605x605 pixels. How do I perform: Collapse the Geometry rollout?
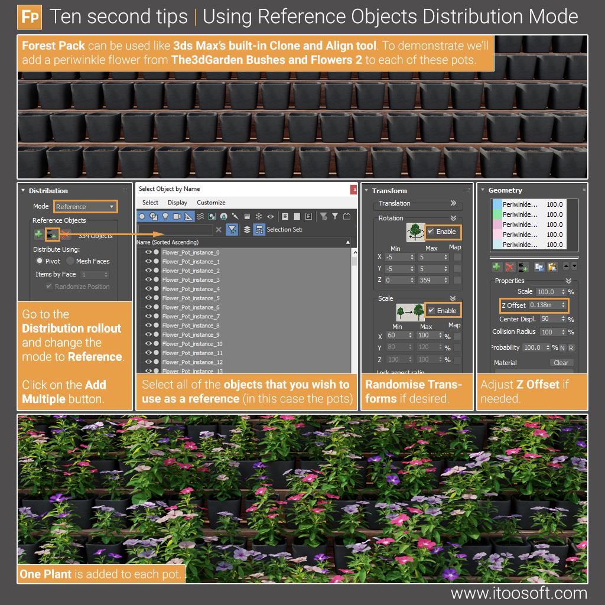coord(483,190)
